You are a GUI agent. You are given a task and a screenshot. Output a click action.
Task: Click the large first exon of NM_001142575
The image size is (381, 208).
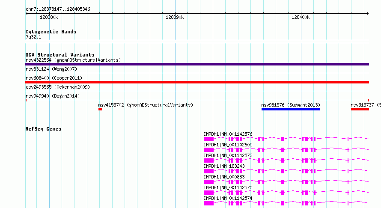tap(208, 193)
